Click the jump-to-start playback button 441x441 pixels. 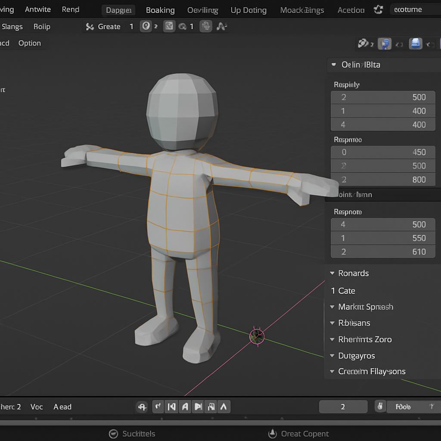click(171, 407)
